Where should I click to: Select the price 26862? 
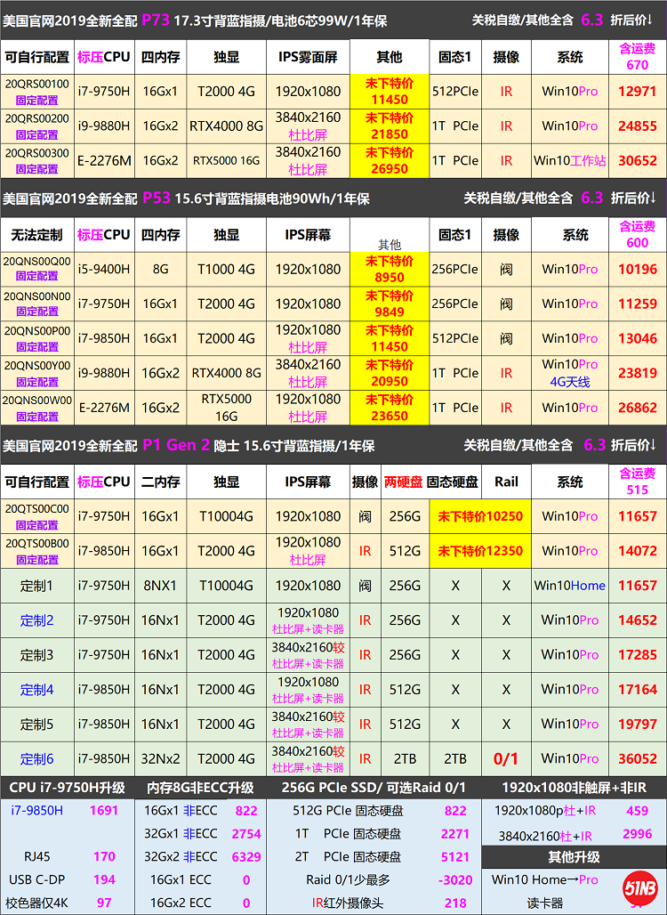click(x=638, y=408)
